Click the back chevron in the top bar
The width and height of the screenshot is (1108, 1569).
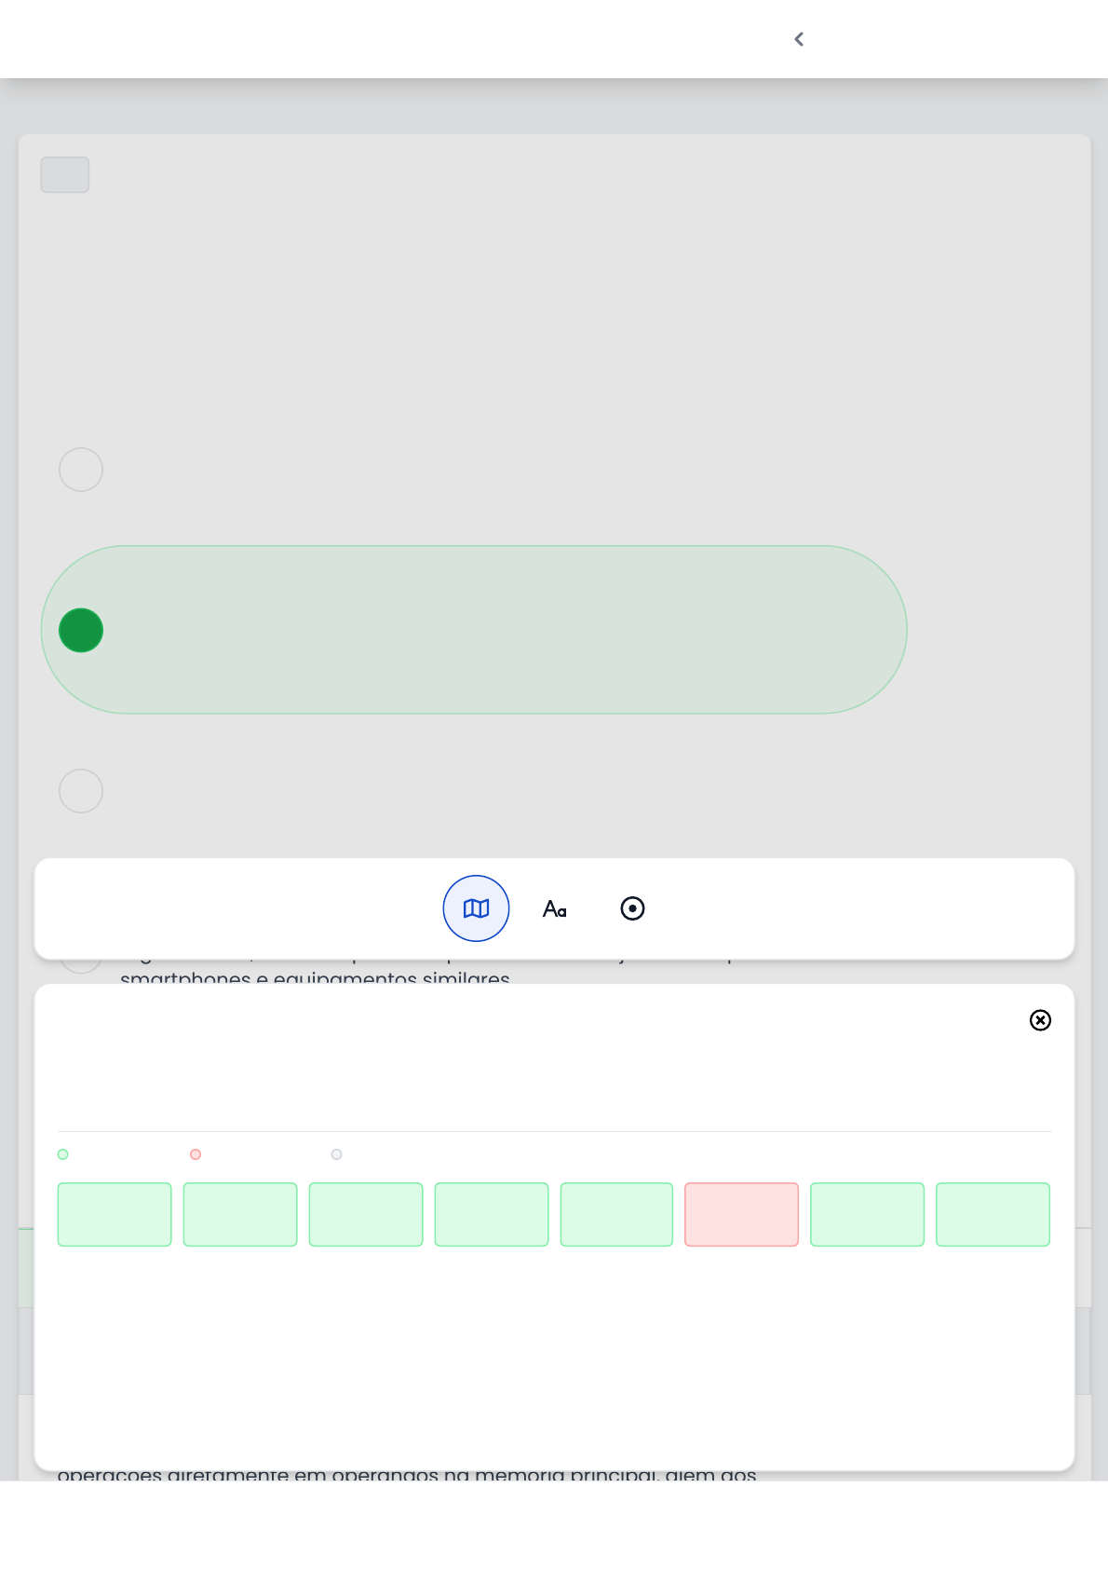(799, 39)
